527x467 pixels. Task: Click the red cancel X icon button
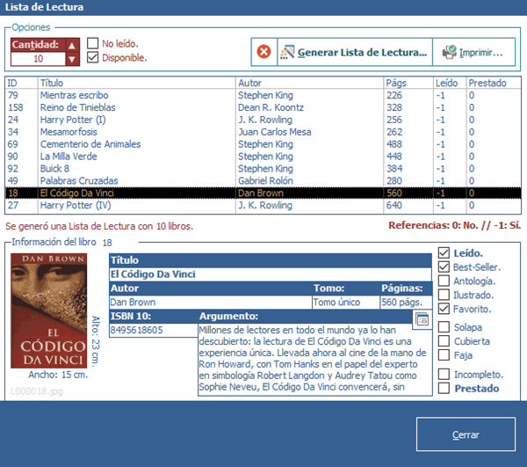point(264,52)
